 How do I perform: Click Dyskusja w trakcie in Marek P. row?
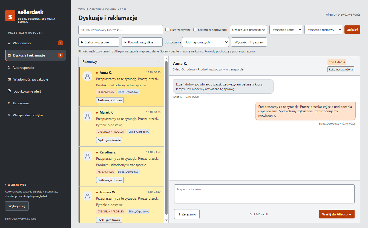109,140
